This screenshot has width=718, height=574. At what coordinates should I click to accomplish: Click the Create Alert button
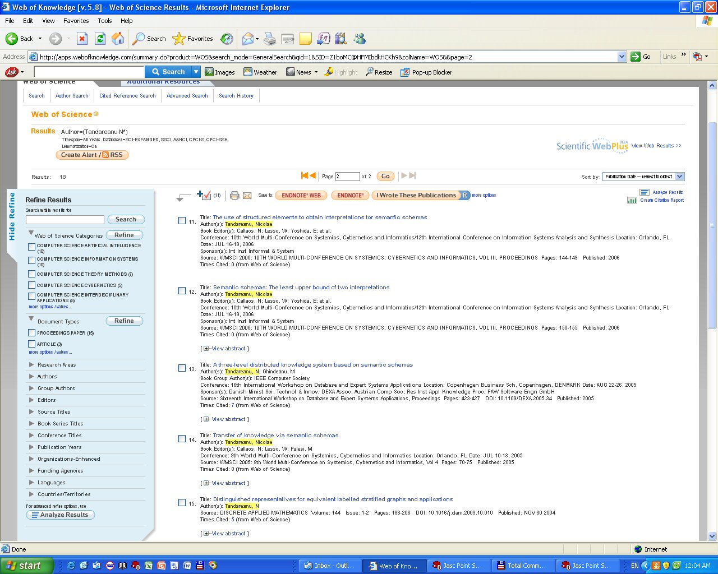click(92, 155)
